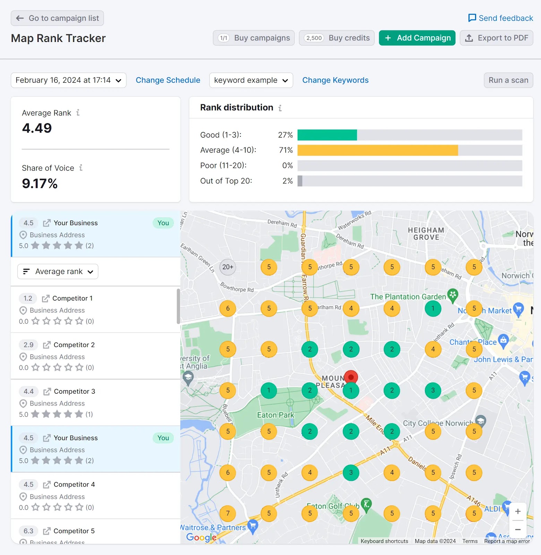Click Share of Voice info icon
This screenshot has width=541, height=555.
tap(81, 168)
